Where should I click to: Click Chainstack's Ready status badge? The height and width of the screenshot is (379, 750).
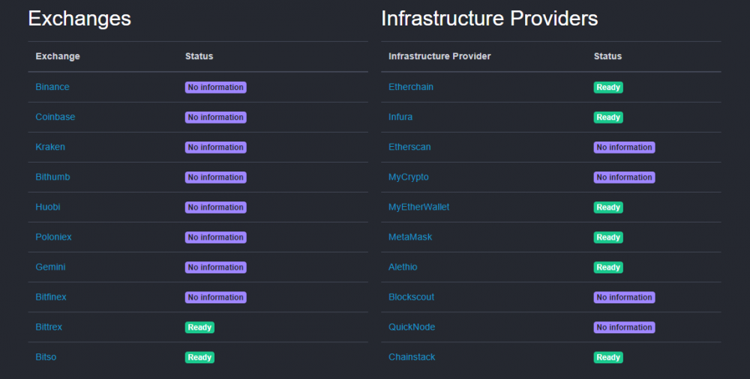tap(608, 357)
